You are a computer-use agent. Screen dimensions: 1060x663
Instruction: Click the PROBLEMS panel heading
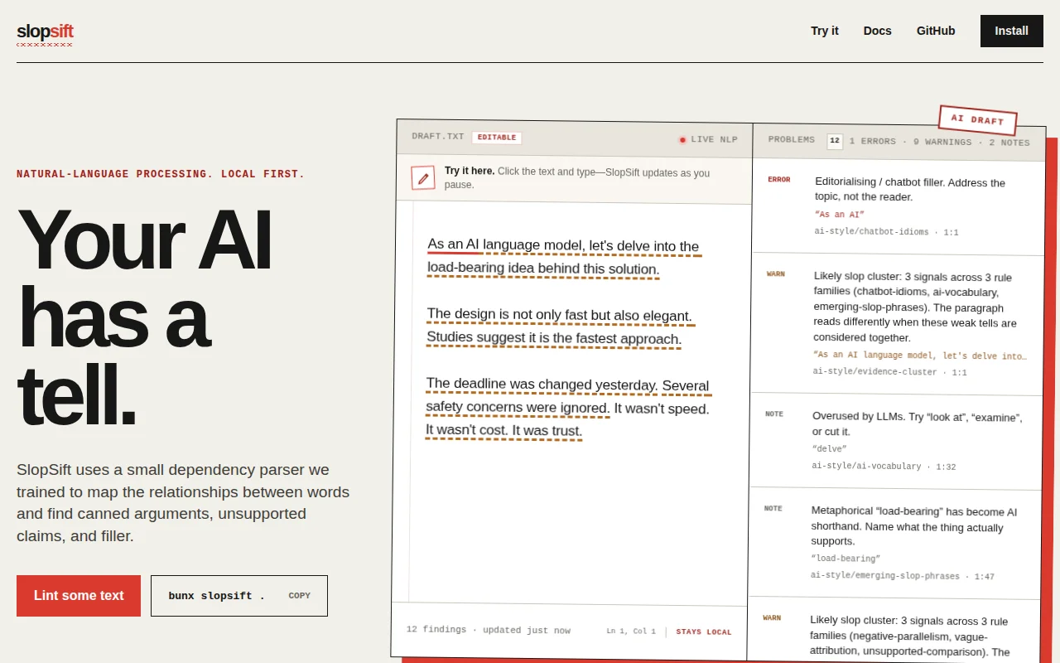point(791,139)
